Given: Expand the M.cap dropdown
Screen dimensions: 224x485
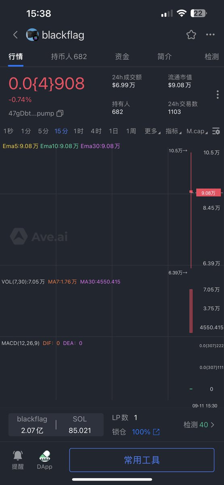Looking at the screenshot, I should (x=197, y=131).
